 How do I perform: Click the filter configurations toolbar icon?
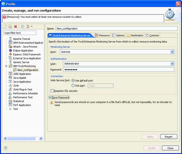[x=28, y=27]
